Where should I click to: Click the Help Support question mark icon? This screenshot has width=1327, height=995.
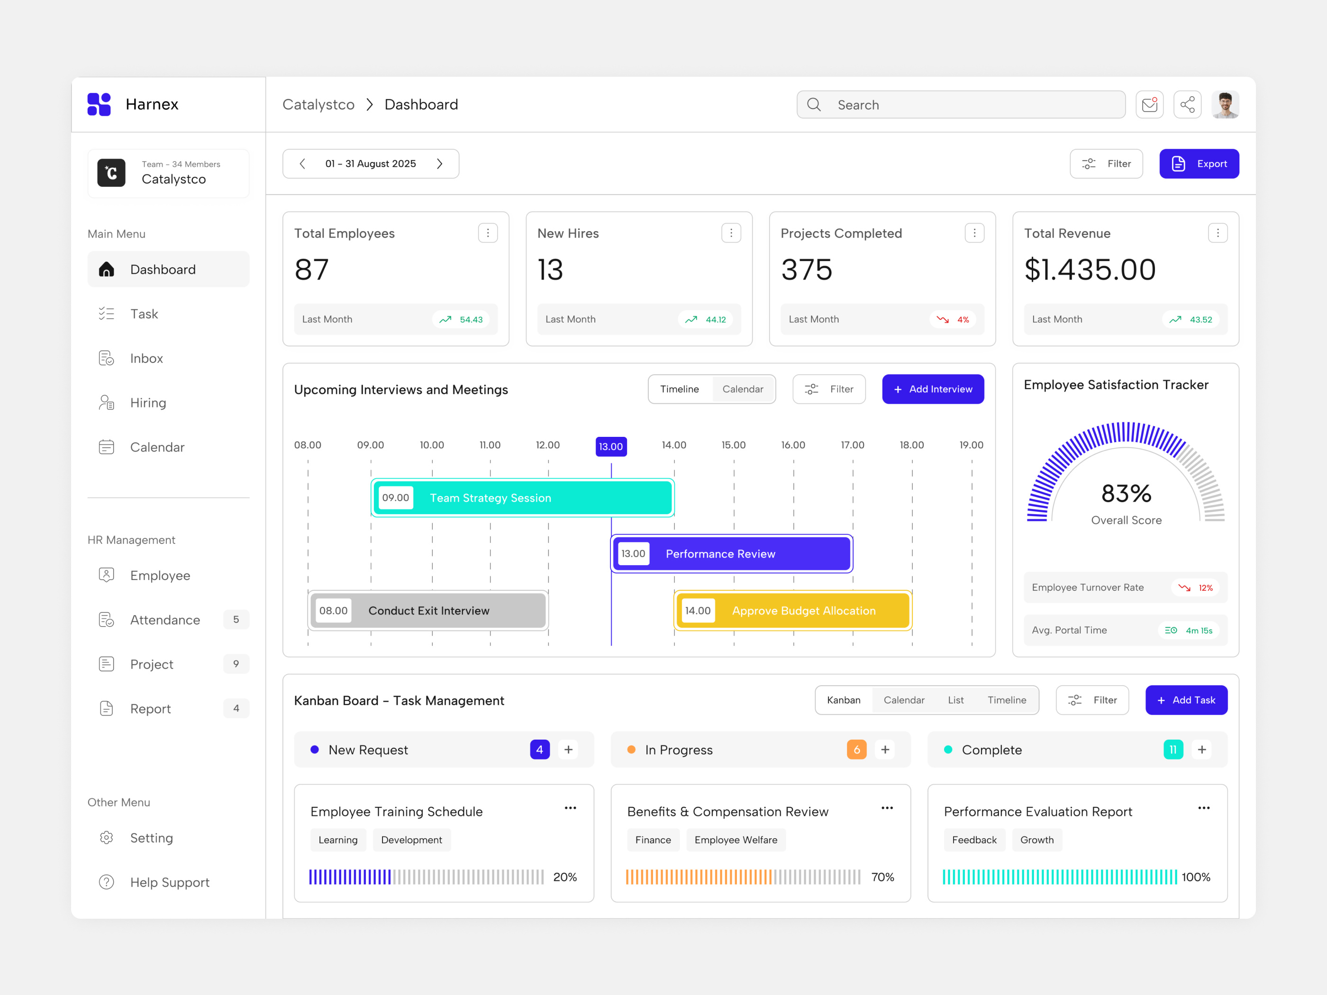(107, 882)
